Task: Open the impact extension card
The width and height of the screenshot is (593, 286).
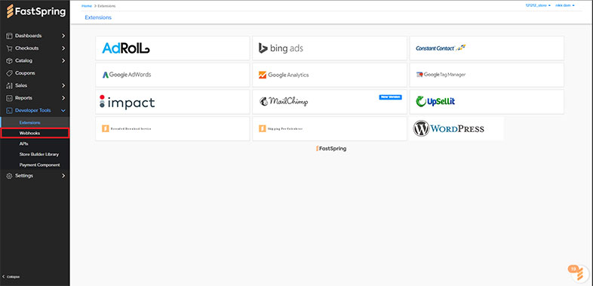Action: click(x=173, y=102)
